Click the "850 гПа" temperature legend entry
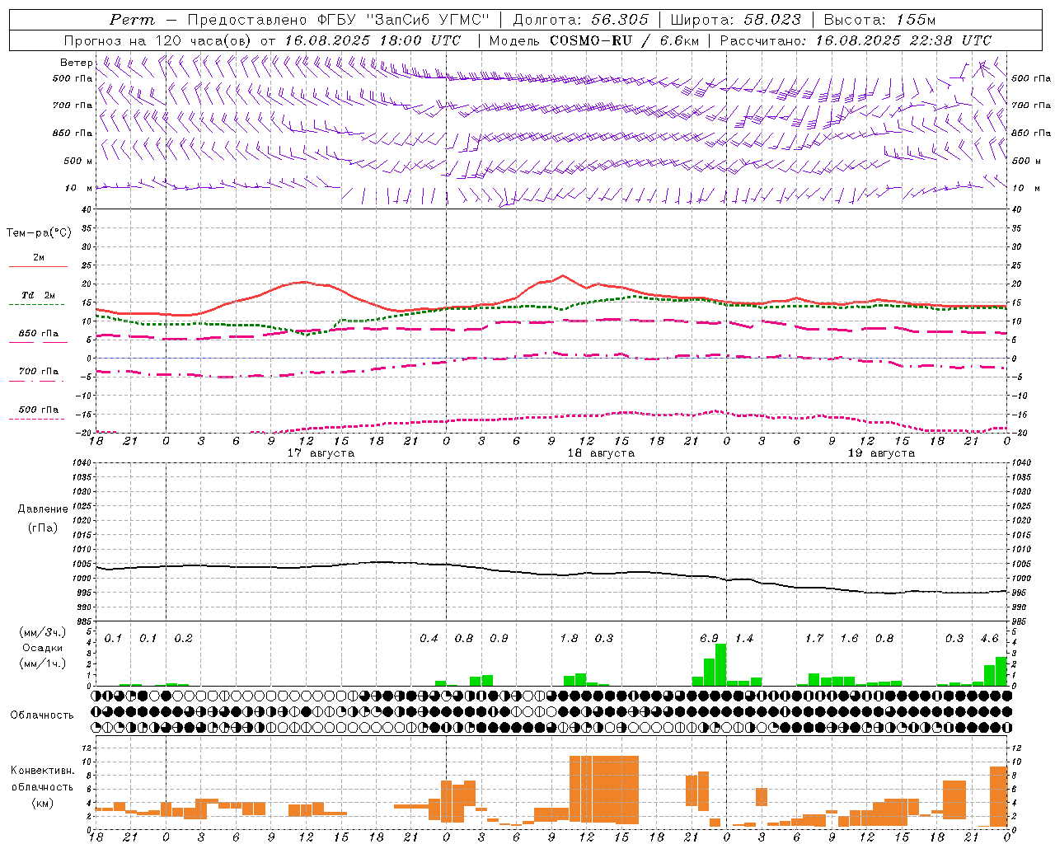This screenshot has width=1055, height=844. [x=39, y=334]
